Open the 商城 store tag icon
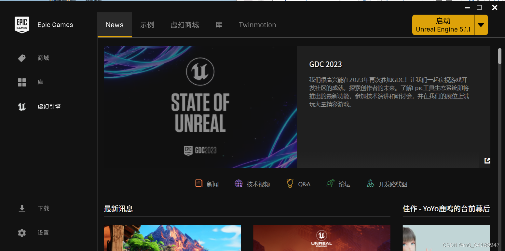This screenshot has width=505, height=251. pyautogui.click(x=22, y=58)
